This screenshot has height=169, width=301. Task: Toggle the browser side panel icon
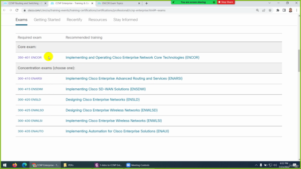pyautogui.click(x=284, y=10)
